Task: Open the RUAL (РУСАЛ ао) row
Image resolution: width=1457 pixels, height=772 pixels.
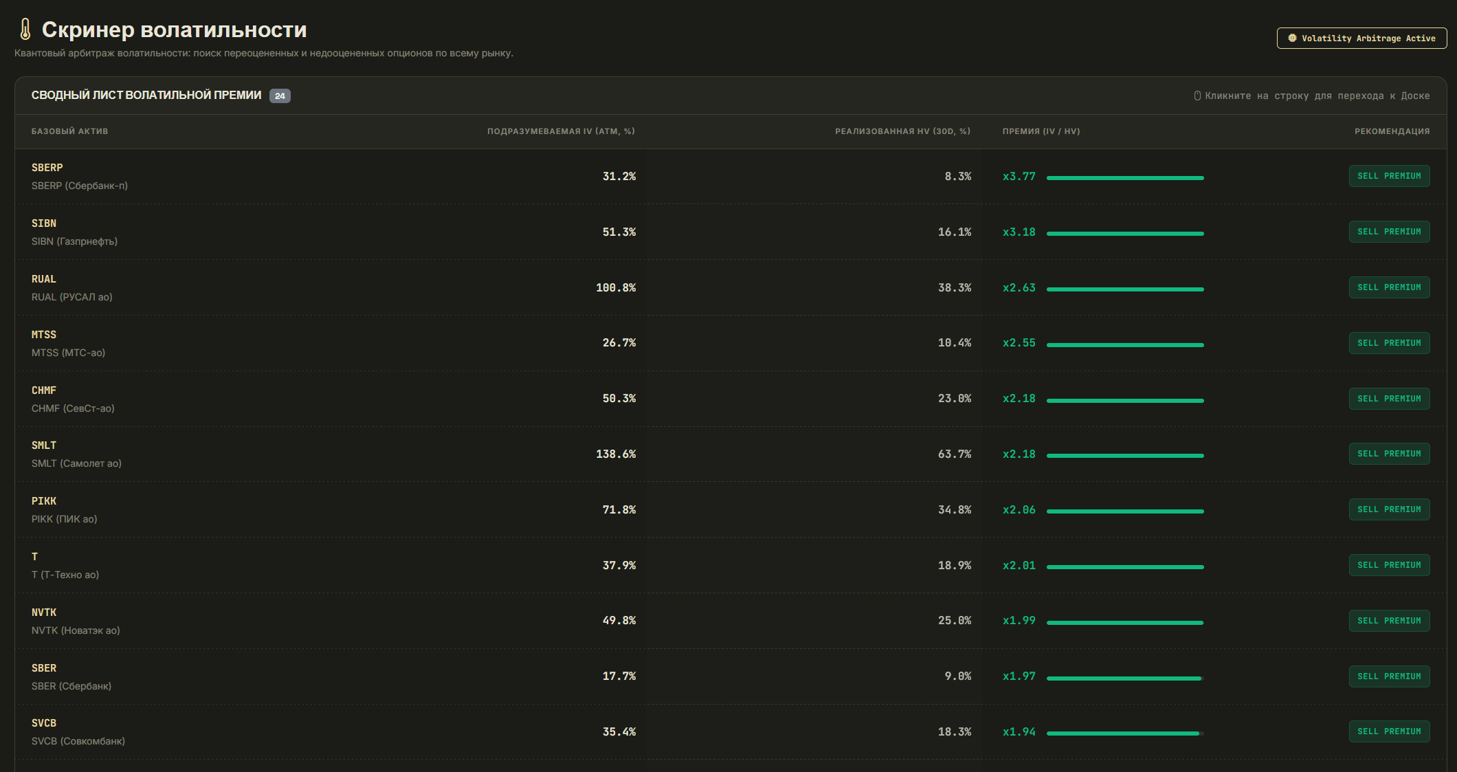Action: tap(731, 288)
